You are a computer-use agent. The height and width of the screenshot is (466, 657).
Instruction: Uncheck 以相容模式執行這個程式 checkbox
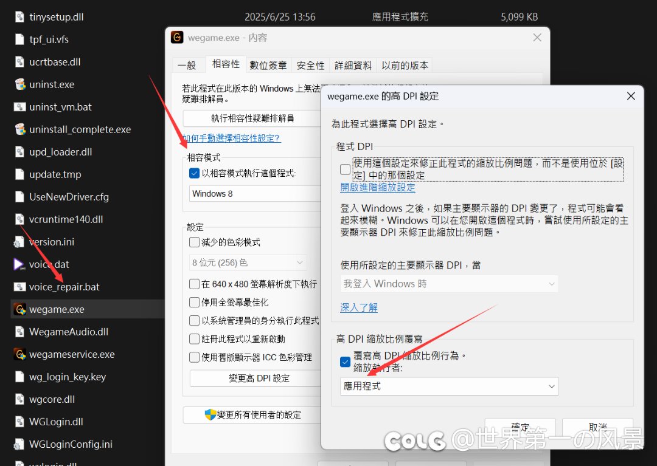pyautogui.click(x=195, y=173)
